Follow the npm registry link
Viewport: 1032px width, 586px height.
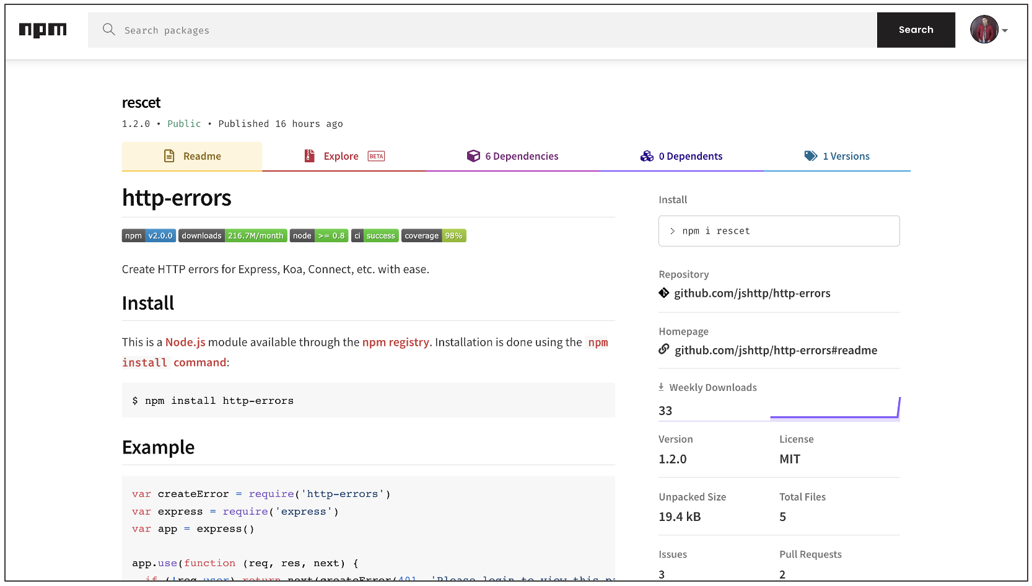pos(395,342)
